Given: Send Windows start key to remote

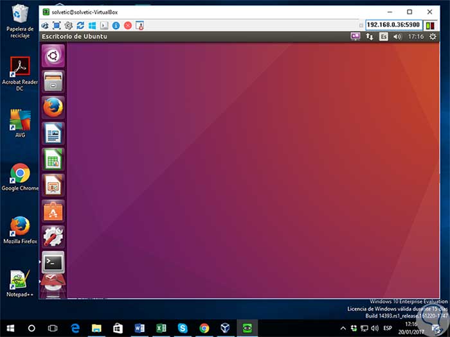Looking at the screenshot, I should 92,26.
